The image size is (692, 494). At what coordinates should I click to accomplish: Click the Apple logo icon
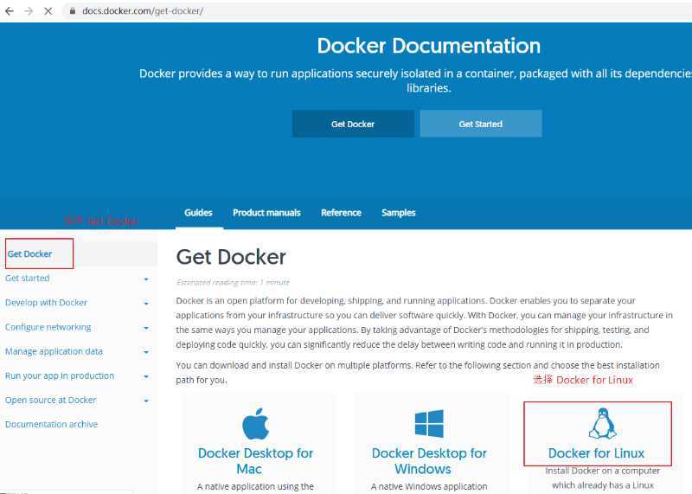coord(255,424)
